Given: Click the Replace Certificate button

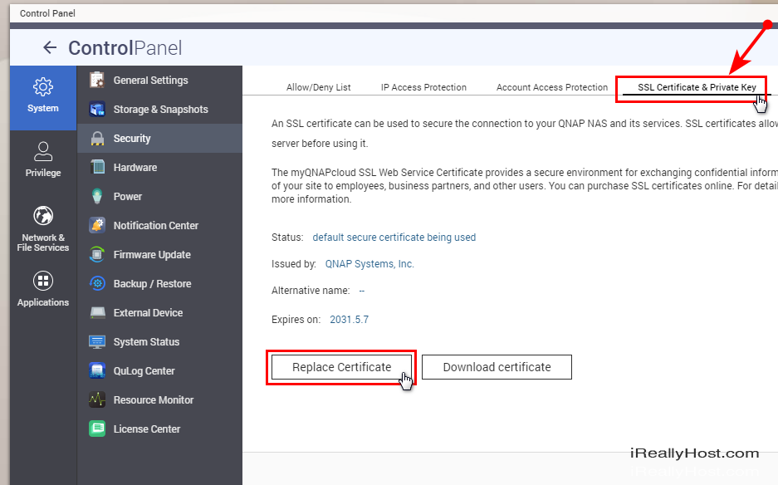Looking at the screenshot, I should 341,367.
